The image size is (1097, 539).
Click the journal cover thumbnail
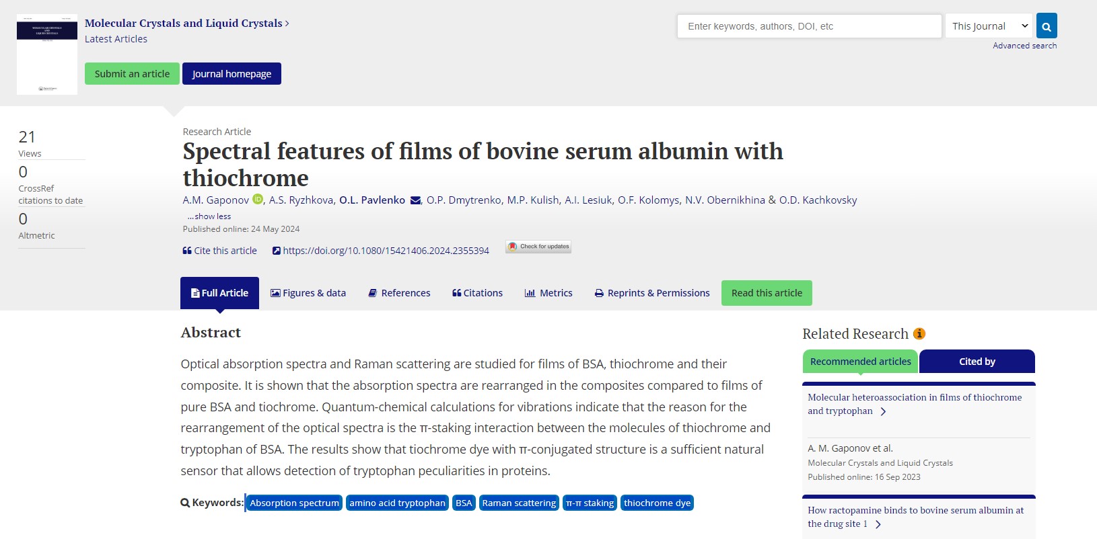pos(47,54)
